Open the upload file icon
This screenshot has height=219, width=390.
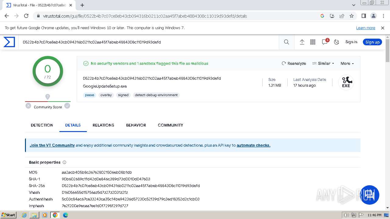tap(302, 42)
